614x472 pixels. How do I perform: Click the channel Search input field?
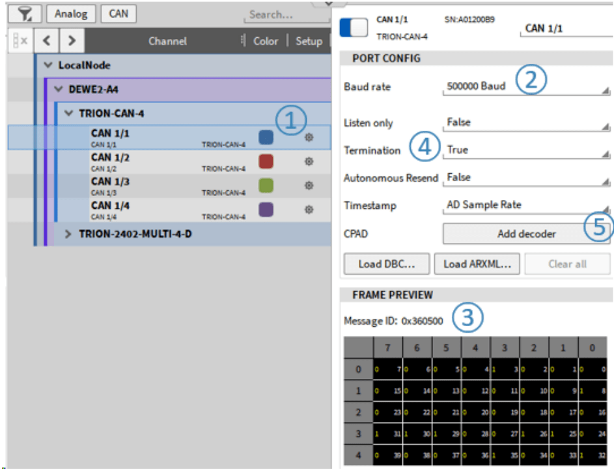point(286,14)
